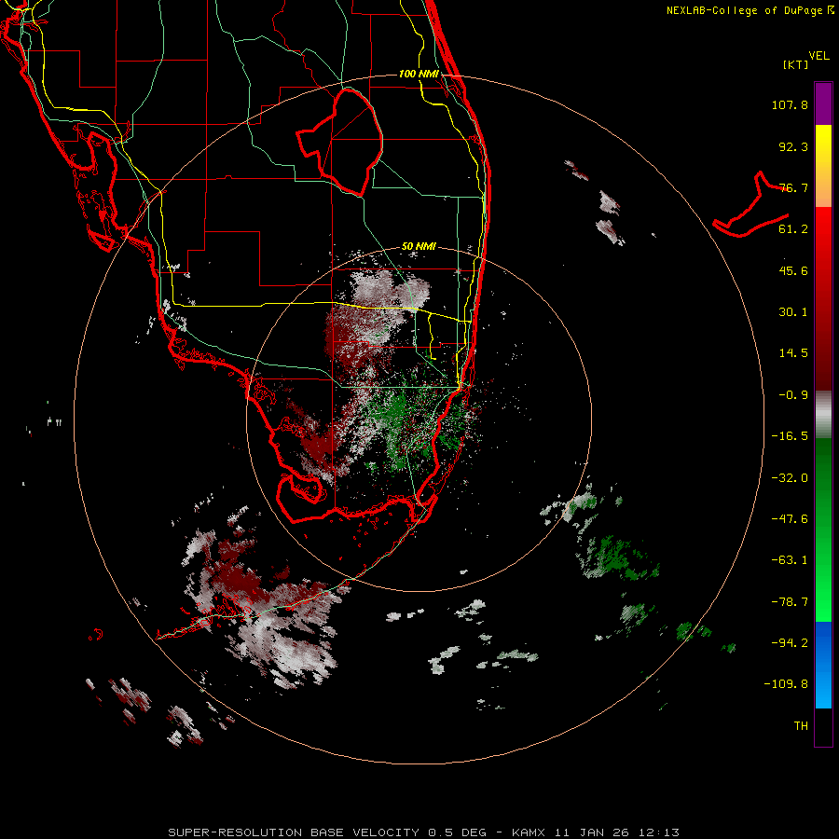Select the 92.3 velocity scale value
This screenshot has width=839, height=839.
tap(793, 146)
